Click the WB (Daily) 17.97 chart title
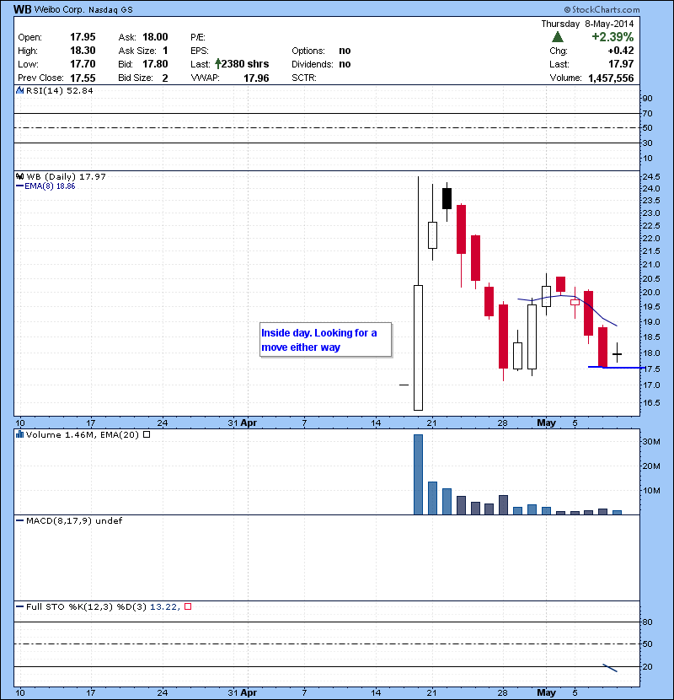 (x=66, y=176)
